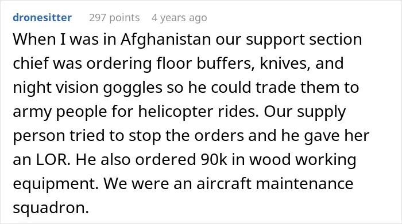Click the word 'squadron' ending the comment
The width and height of the screenshot is (402, 224).
tap(51, 207)
